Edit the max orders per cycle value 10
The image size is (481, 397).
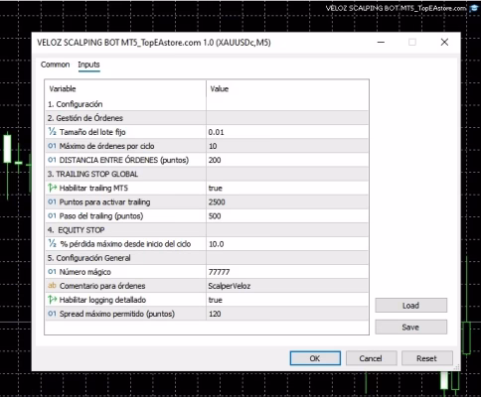pos(287,146)
